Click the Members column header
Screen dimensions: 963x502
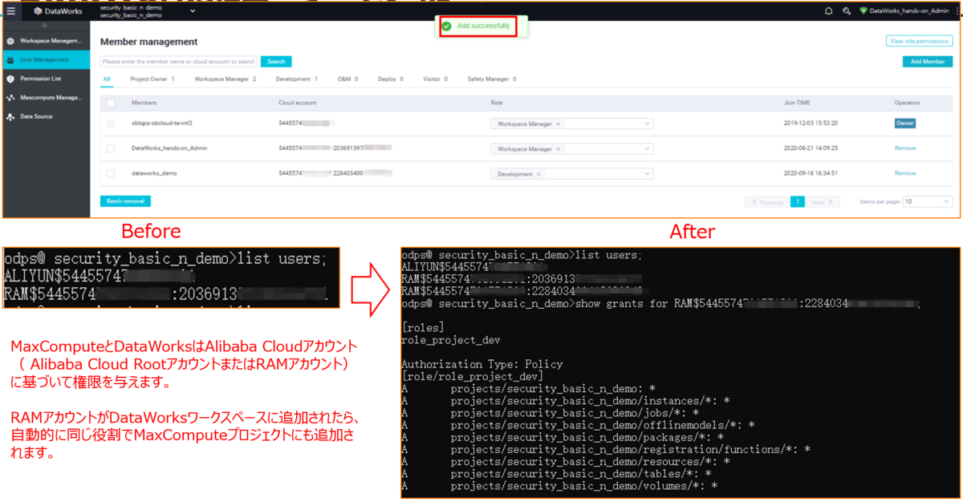click(144, 103)
